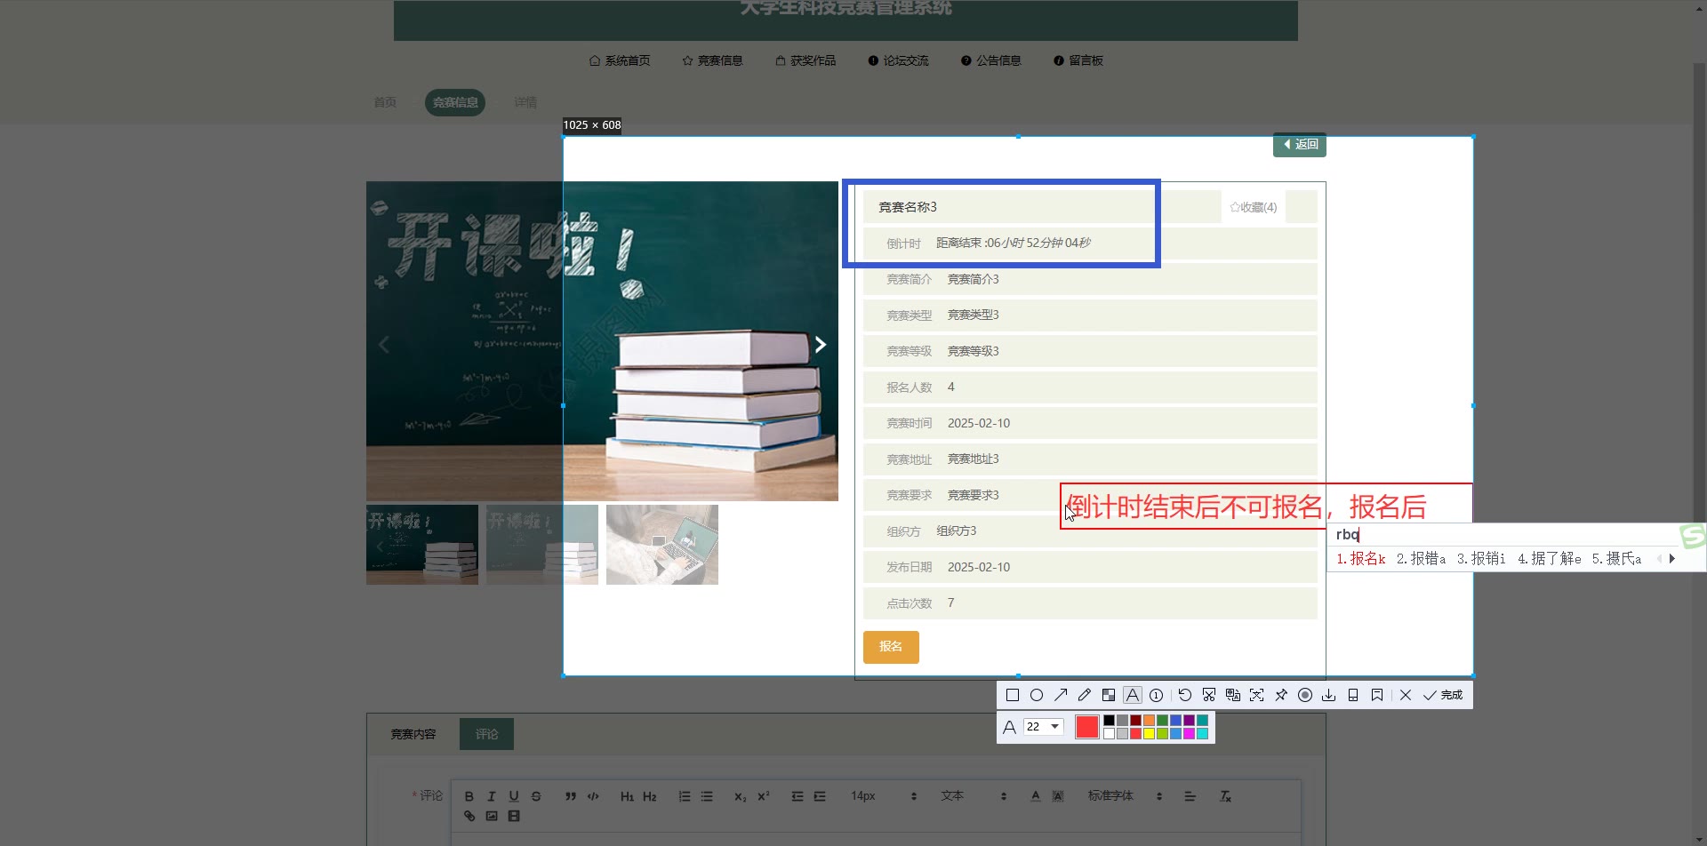Click the 首页 breadcrumb link
Viewport: 1707px width, 846px height.
385,102
